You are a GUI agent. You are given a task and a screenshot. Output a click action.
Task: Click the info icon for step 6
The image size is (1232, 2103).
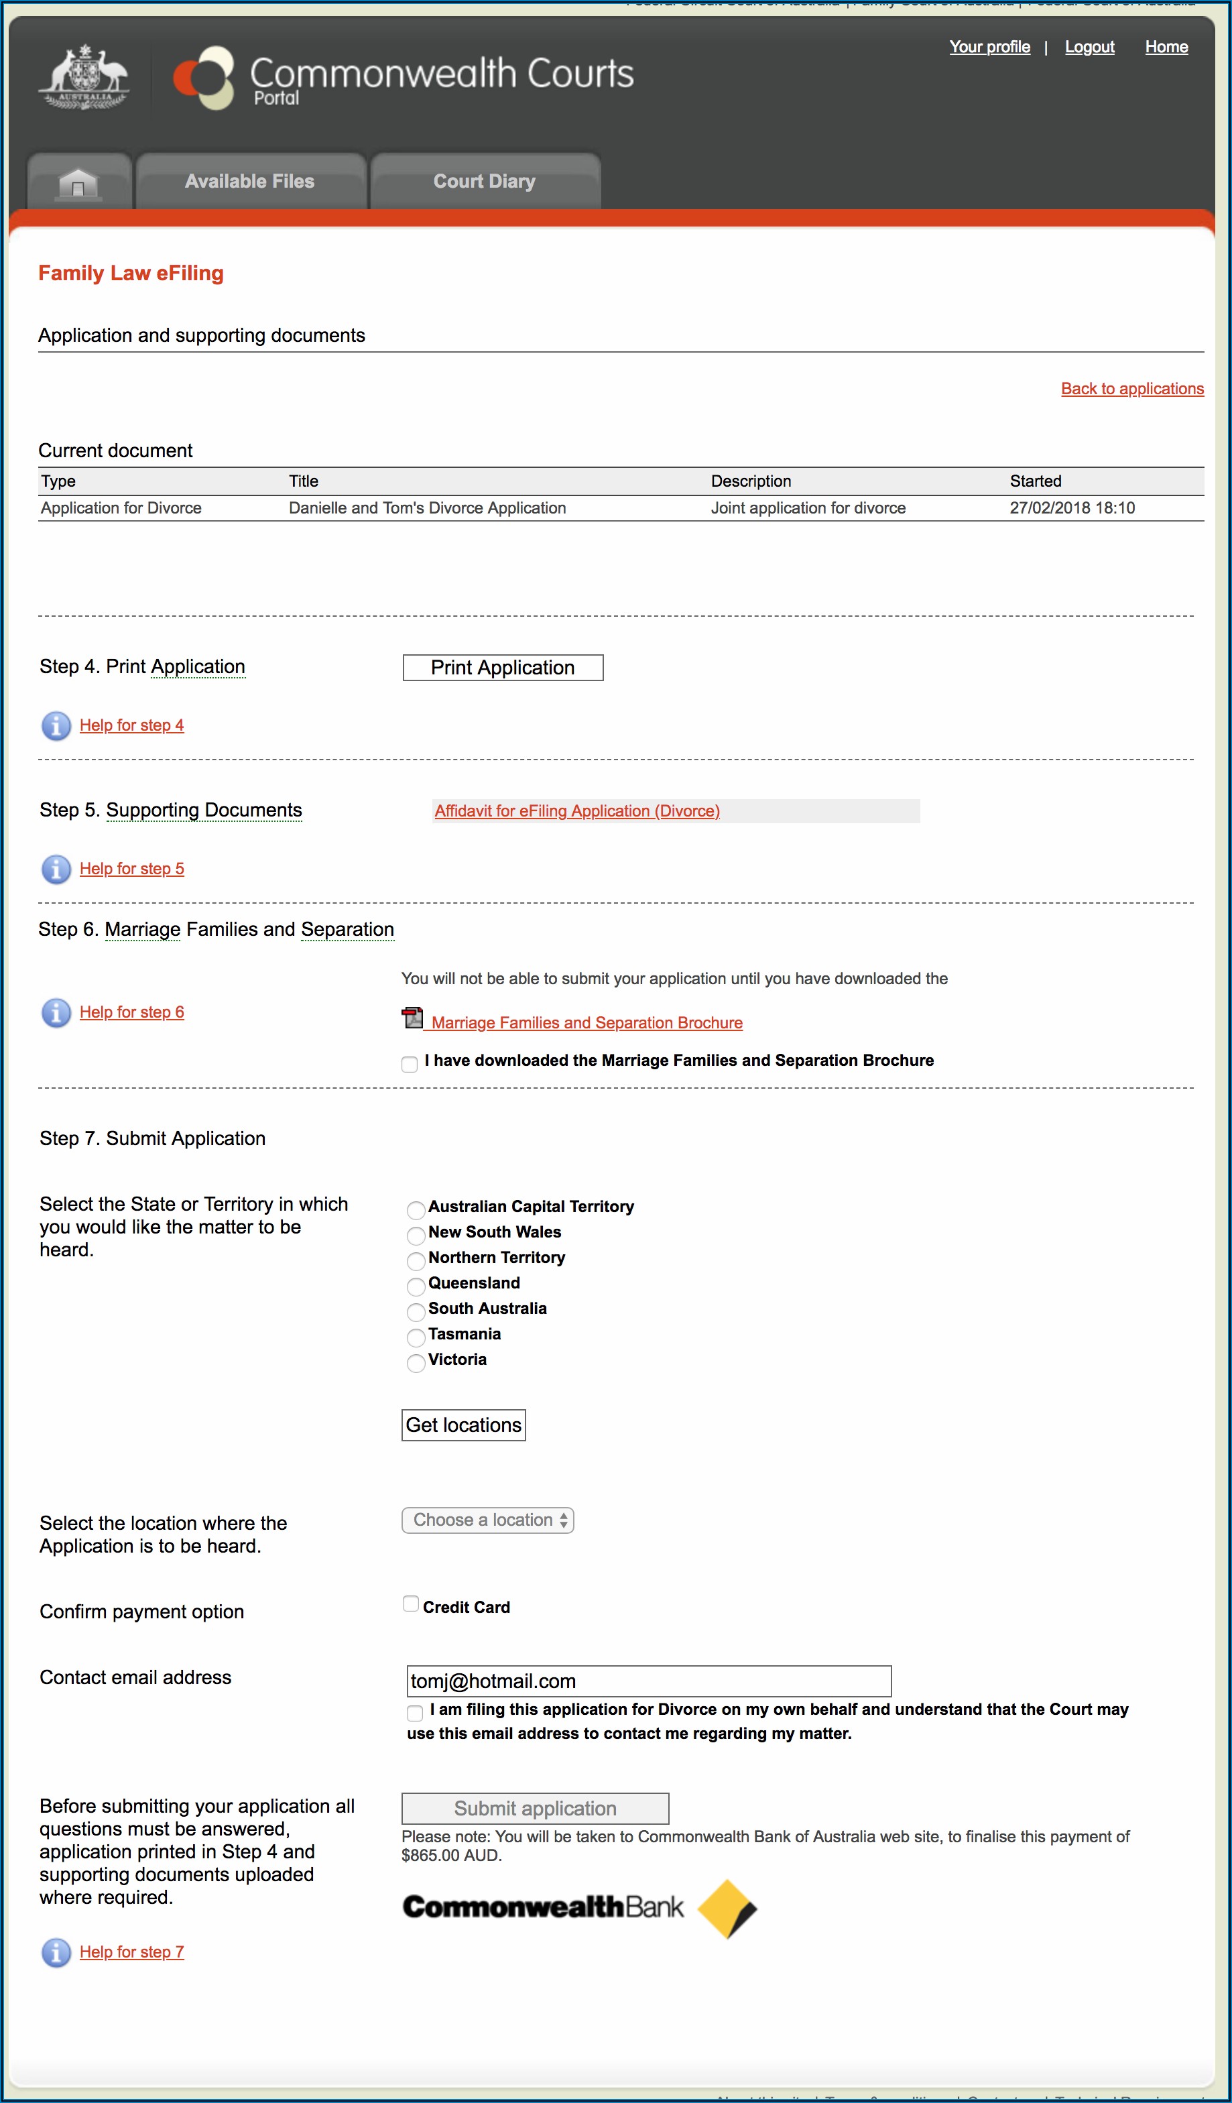[x=56, y=1013]
